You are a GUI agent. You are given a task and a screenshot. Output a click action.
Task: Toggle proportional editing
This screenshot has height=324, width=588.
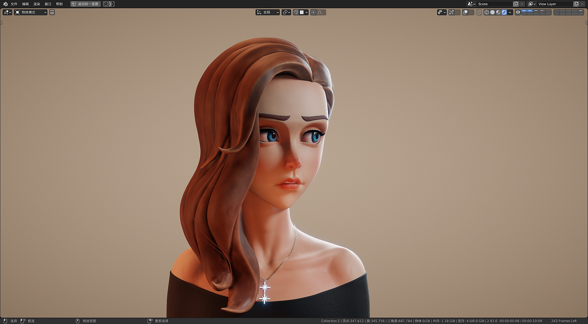click(x=313, y=12)
